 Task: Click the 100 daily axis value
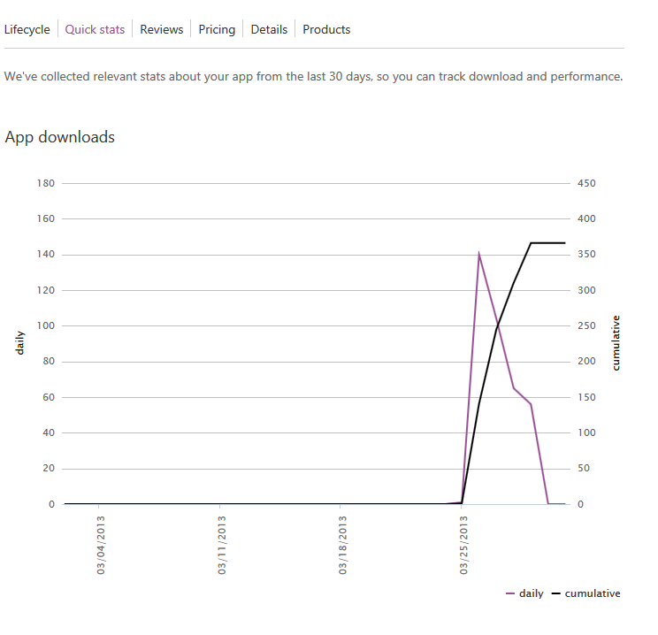pyautogui.click(x=46, y=325)
